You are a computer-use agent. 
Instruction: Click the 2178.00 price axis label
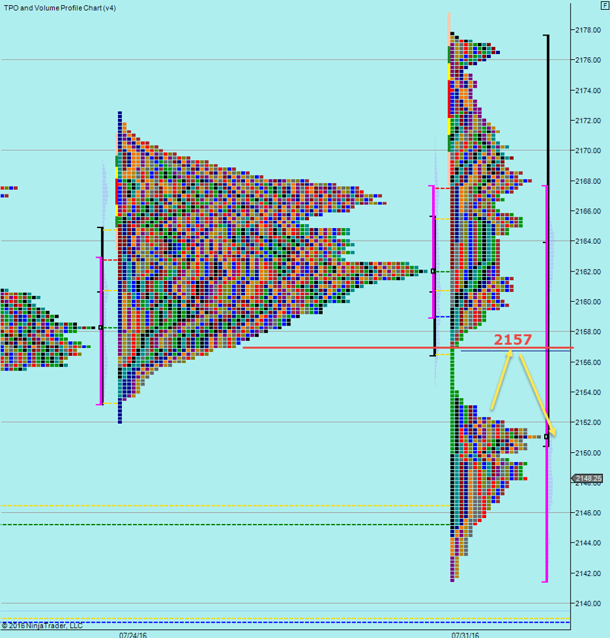(586, 30)
